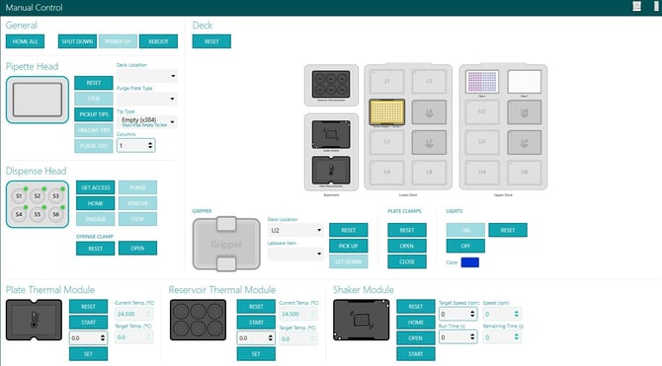
Task: Click Shaker Module OPEN button
Action: 416,338
